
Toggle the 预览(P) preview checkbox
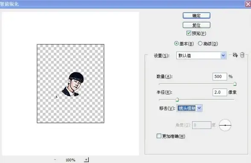189,33
